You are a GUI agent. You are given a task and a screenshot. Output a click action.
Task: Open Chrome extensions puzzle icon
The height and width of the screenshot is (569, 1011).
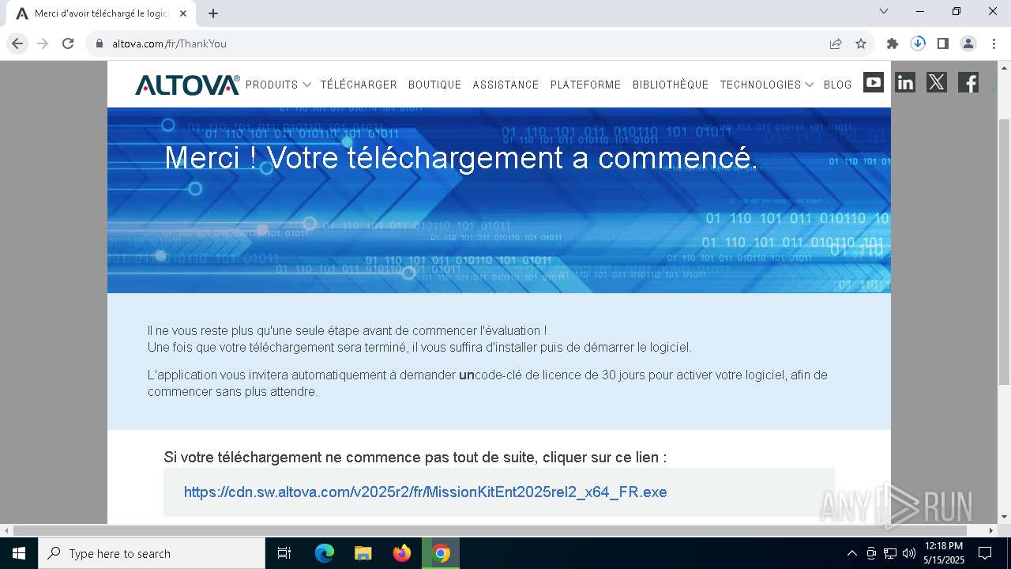[893, 43]
